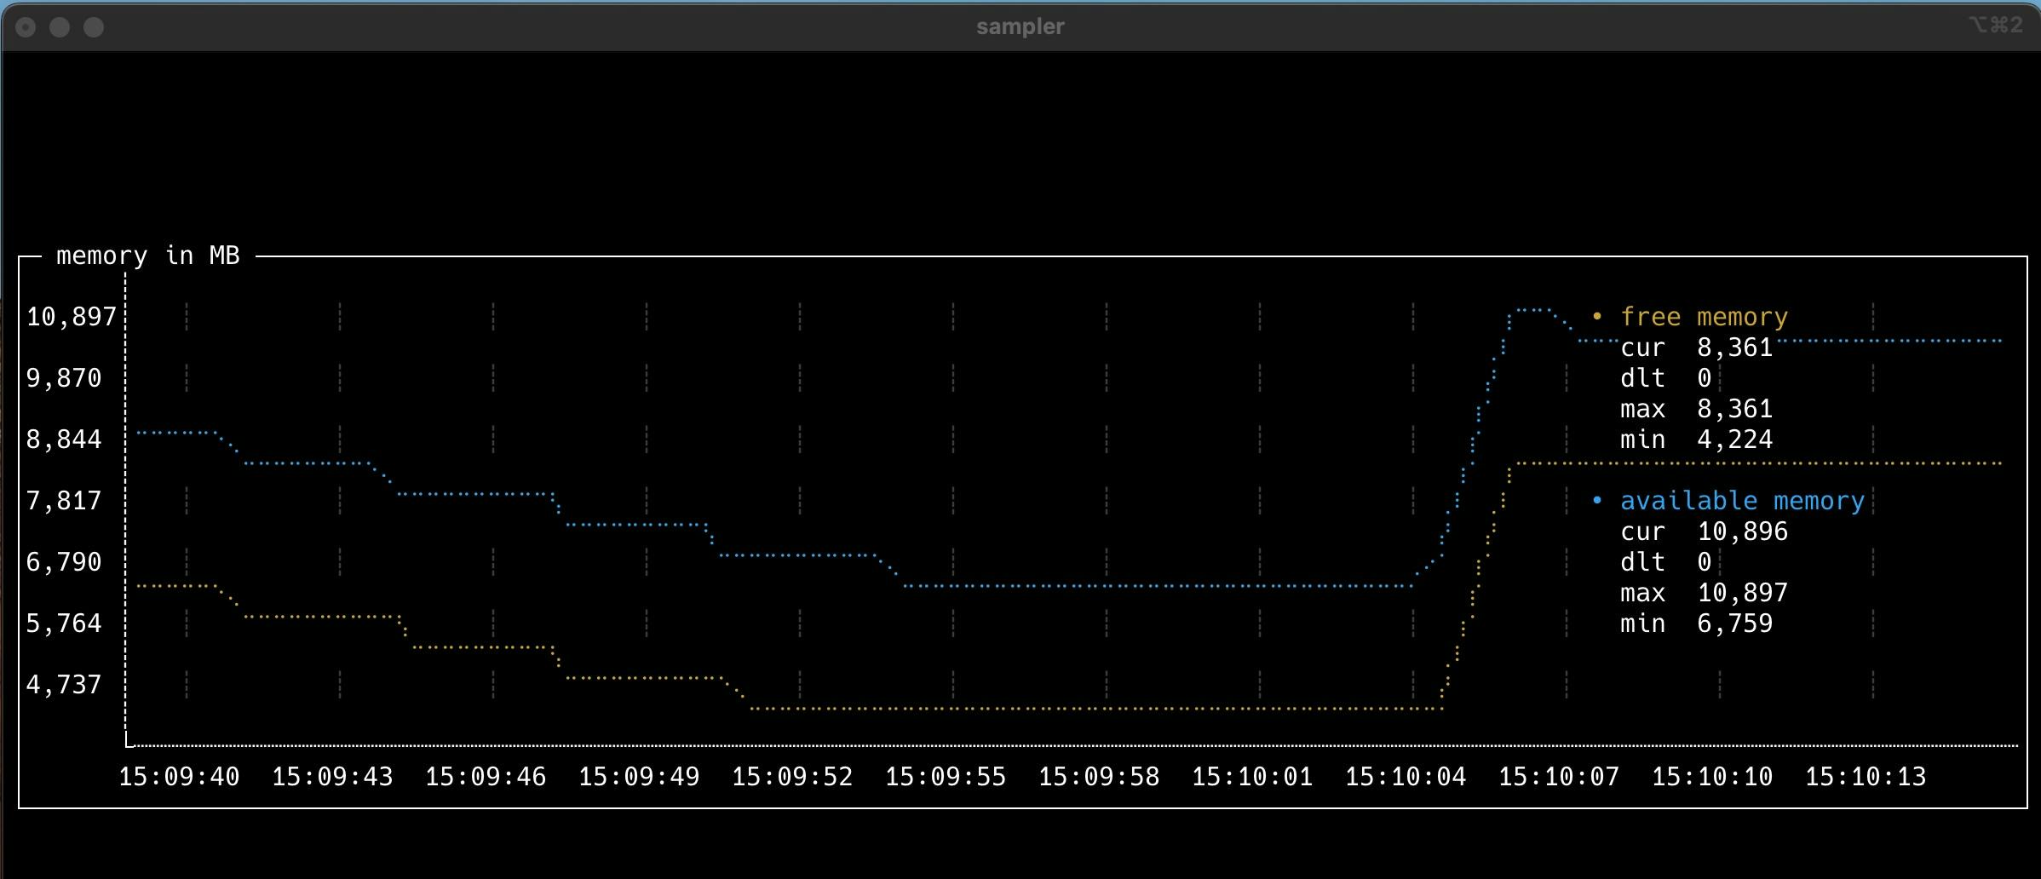The height and width of the screenshot is (879, 2041).
Task: Click the y-axis label 9,870
Action: coord(64,378)
